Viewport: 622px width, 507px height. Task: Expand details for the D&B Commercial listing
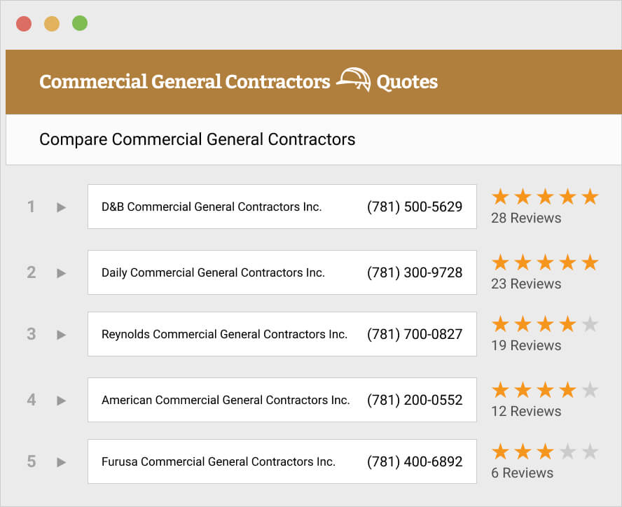click(61, 207)
